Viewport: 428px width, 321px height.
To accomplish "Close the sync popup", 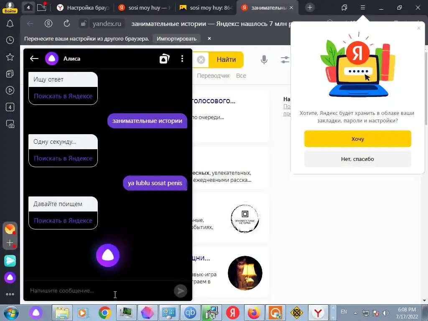I will [419, 28].
